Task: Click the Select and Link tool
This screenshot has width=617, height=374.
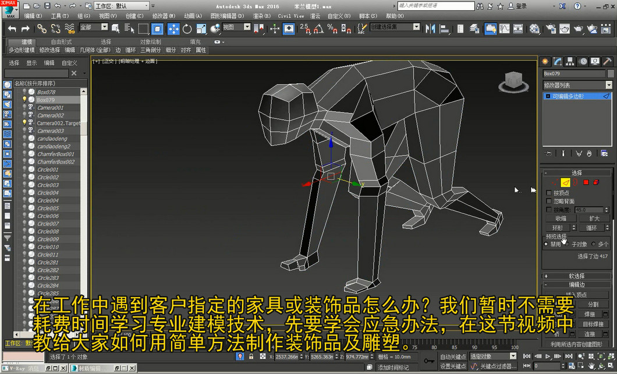Action: 42,29
